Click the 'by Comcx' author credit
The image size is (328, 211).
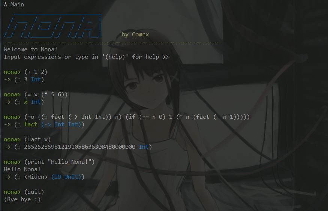coord(135,34)
